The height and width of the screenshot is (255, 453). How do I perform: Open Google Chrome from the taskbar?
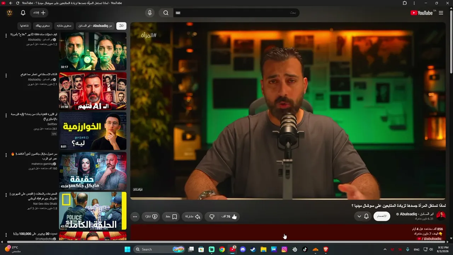coord(222,249)
